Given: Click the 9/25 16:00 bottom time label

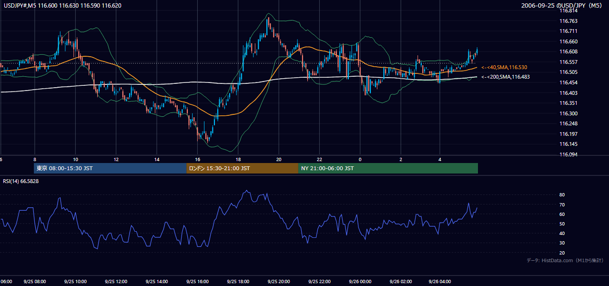Looking at the screenshot, I should (197, 282).
